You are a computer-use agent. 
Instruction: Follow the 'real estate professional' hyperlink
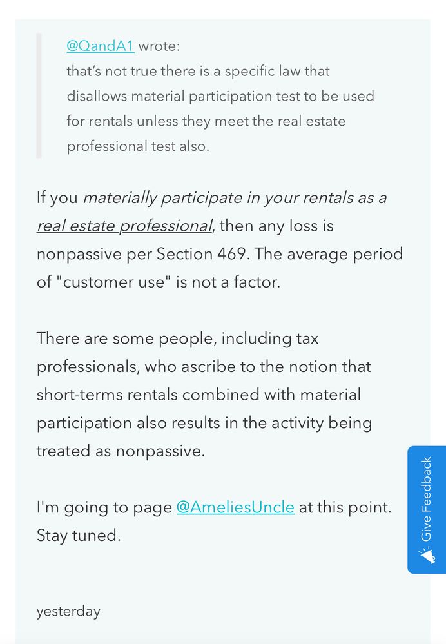124,226
